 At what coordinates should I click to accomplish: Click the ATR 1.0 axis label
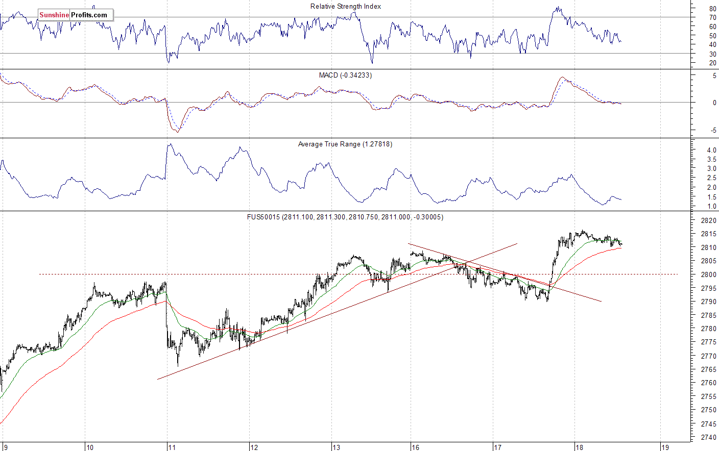tap(711, 207)
